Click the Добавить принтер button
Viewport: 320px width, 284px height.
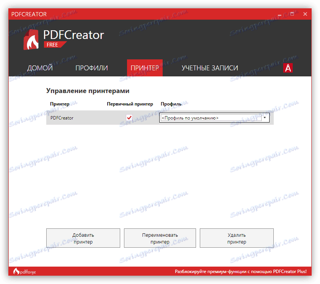[83, 238]
